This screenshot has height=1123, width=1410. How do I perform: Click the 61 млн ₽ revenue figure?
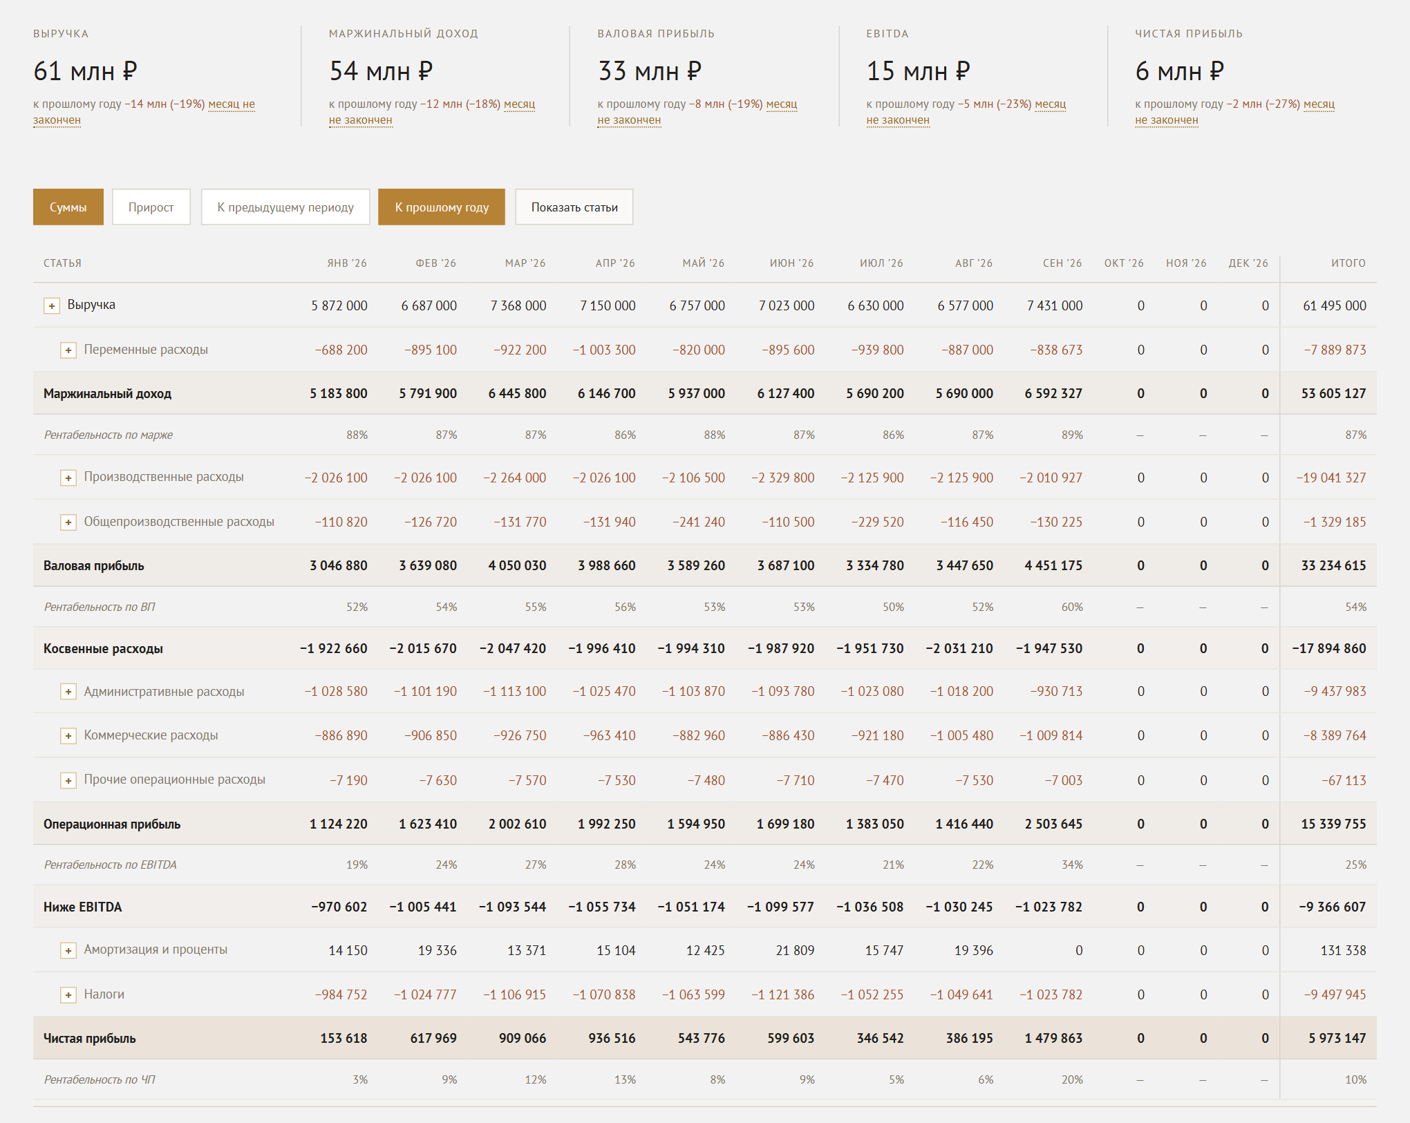(x=86, y=71)
